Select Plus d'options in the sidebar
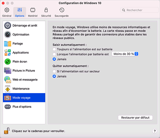The image size is (160, 138). click(24, 107)
